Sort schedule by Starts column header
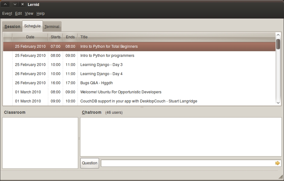The height and width of the screenshot is (181, 284). pos(55,37)
